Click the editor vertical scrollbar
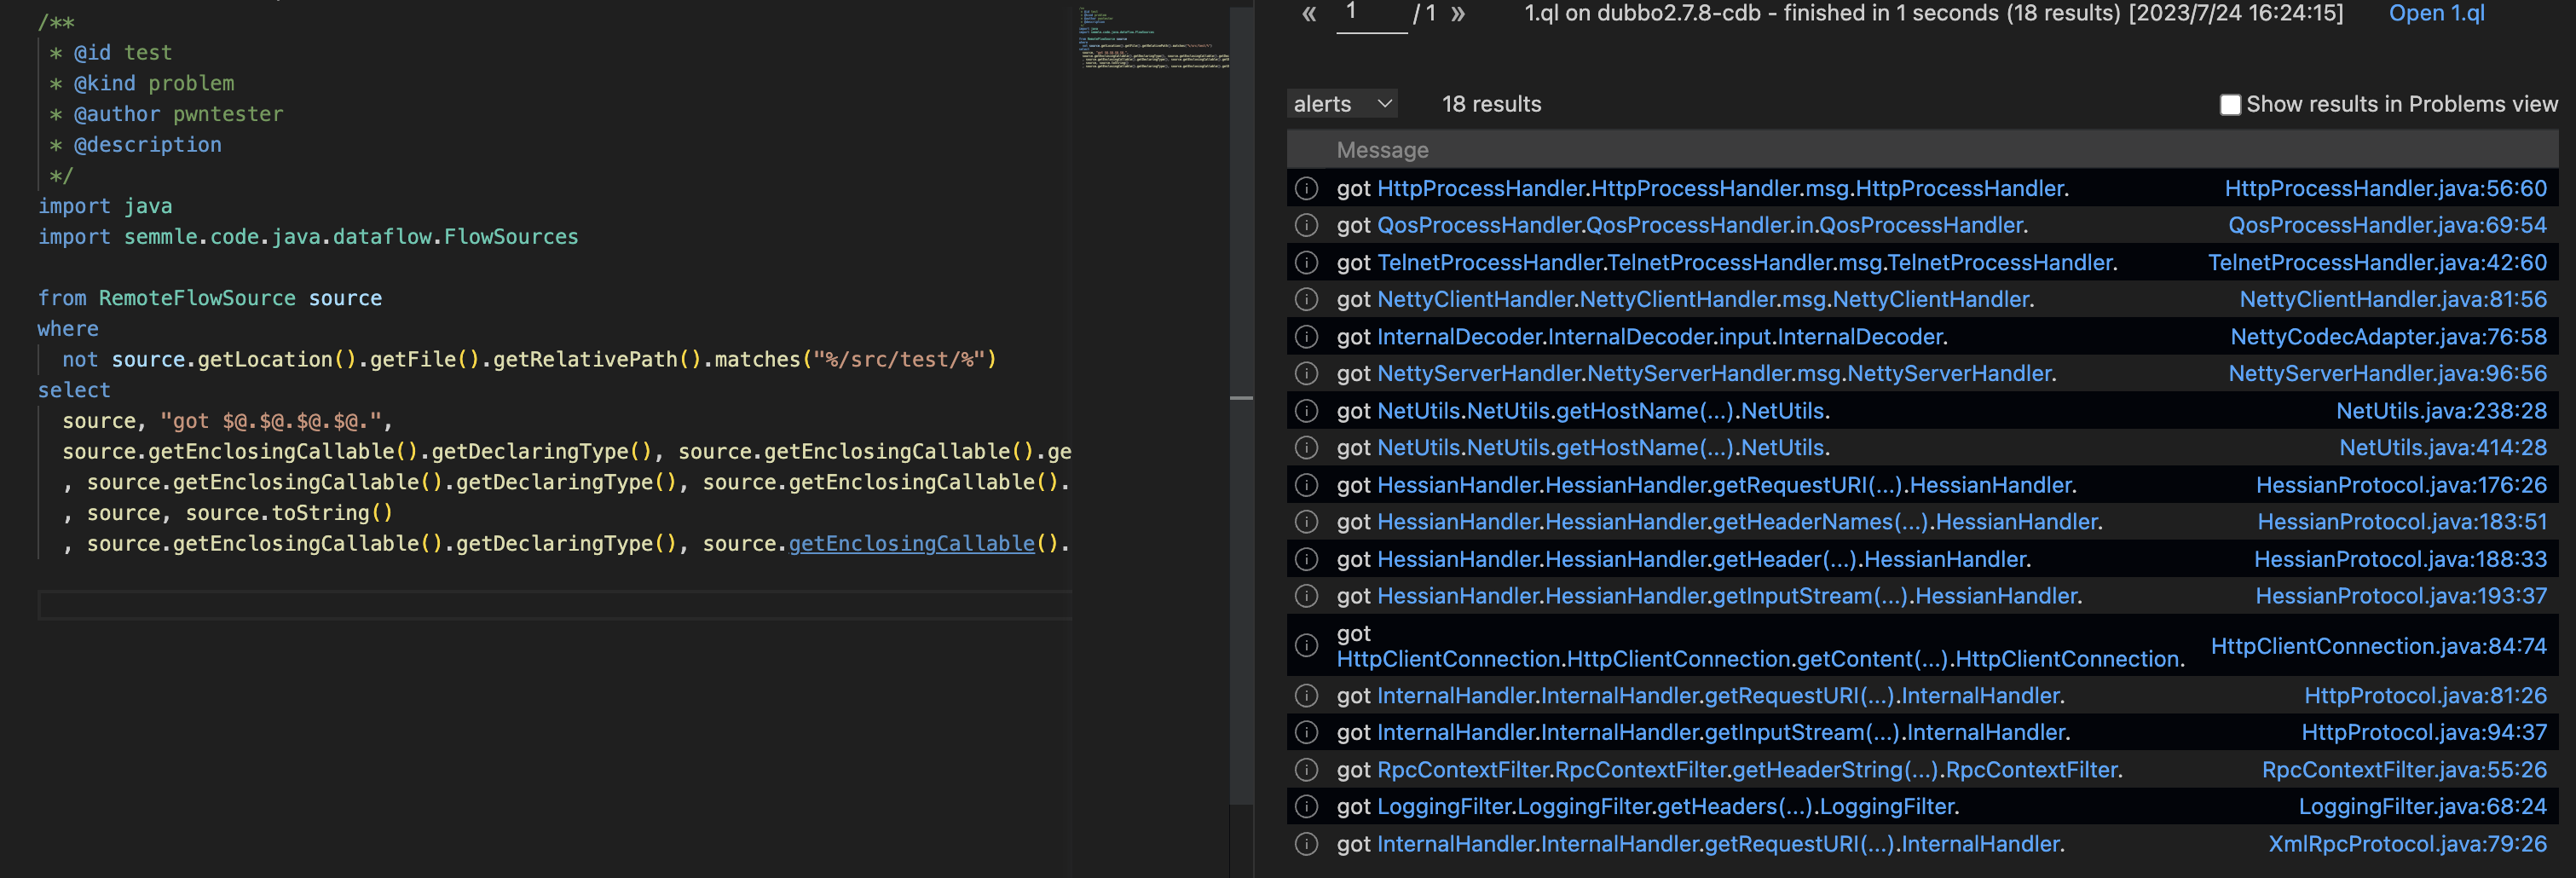The image size is (2576, 878). pyautogui.click(x=1241, y=405)
